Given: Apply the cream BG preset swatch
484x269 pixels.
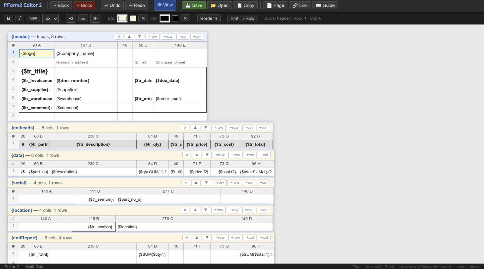Looking at the screenshot, I should (x=133, y=18).
